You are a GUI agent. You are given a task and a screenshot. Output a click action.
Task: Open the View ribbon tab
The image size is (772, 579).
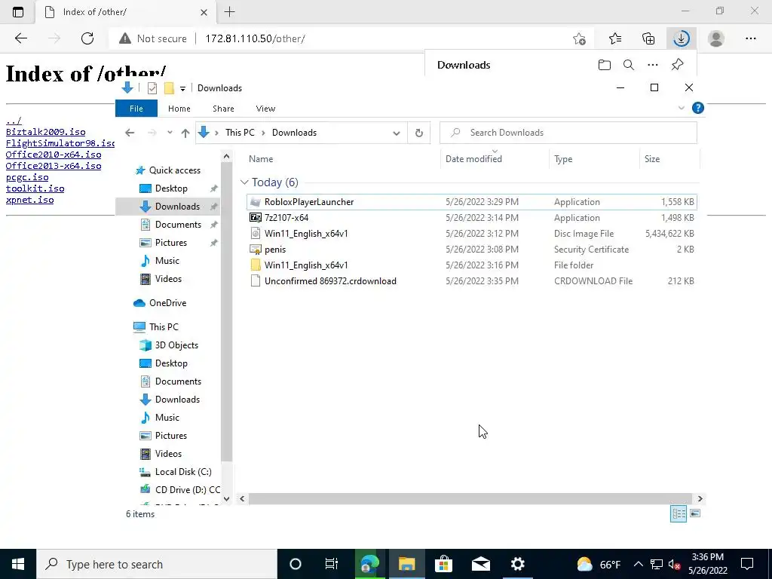[265, 109]
